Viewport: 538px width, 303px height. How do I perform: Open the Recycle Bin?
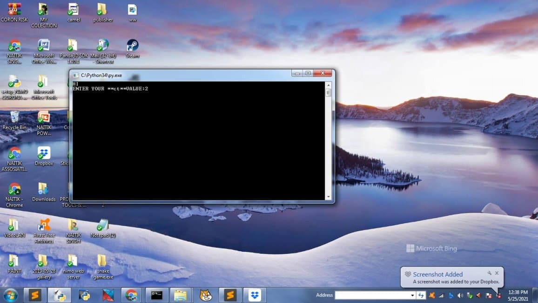[14, 120]
